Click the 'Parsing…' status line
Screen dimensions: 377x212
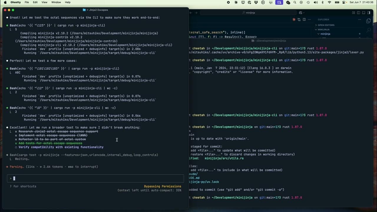(x=52, y=167)
